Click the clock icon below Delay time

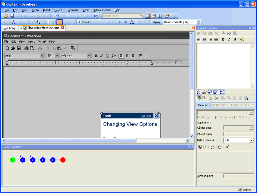coord(220,147)
